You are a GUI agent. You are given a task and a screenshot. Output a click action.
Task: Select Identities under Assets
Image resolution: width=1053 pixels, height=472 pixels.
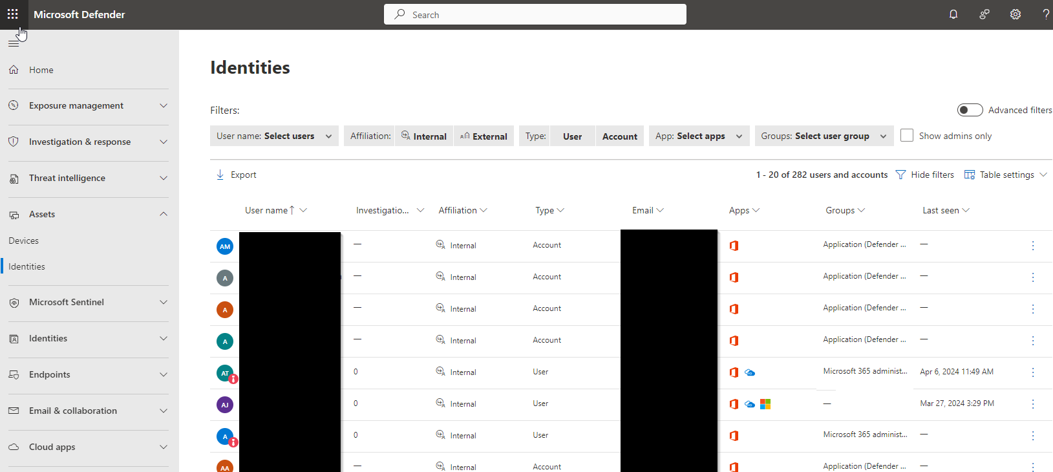(x=27, y=266)
